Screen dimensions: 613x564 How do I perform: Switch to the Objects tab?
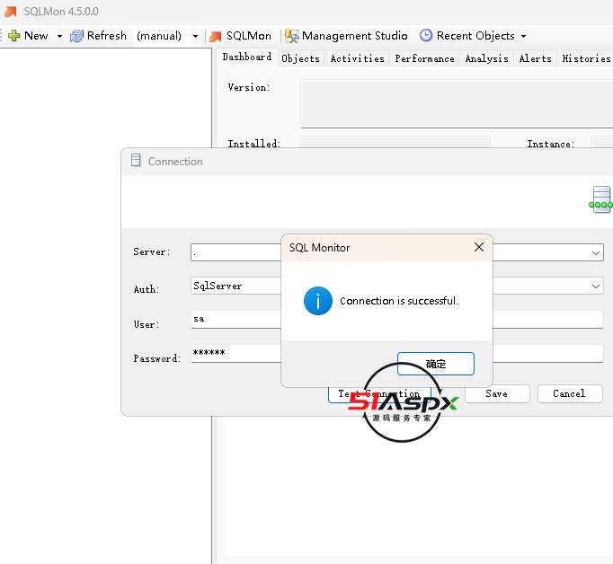click(x=300, y=58)
